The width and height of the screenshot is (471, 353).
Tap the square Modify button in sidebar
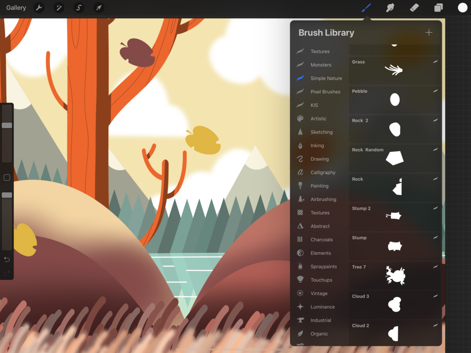7,178
